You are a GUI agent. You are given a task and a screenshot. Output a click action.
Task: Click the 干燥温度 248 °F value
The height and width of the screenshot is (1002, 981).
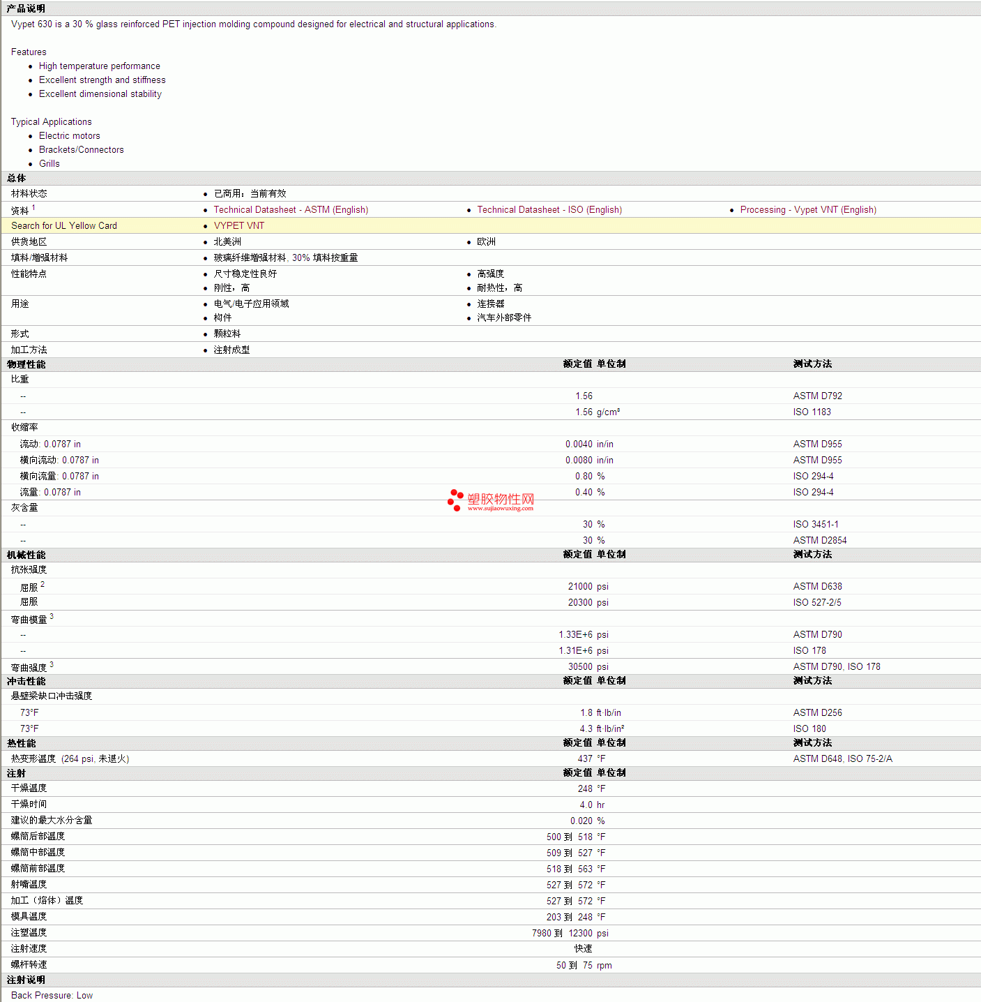click(x=591, y=789)
